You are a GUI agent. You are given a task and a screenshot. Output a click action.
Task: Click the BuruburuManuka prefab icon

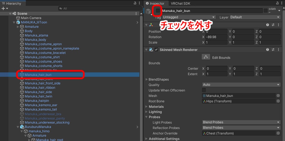pos(22,127)
